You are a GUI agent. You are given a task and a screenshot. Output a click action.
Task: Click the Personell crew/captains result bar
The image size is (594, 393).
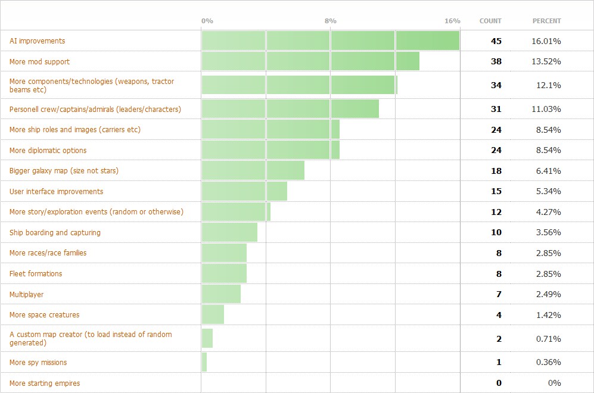pos(290,109)
